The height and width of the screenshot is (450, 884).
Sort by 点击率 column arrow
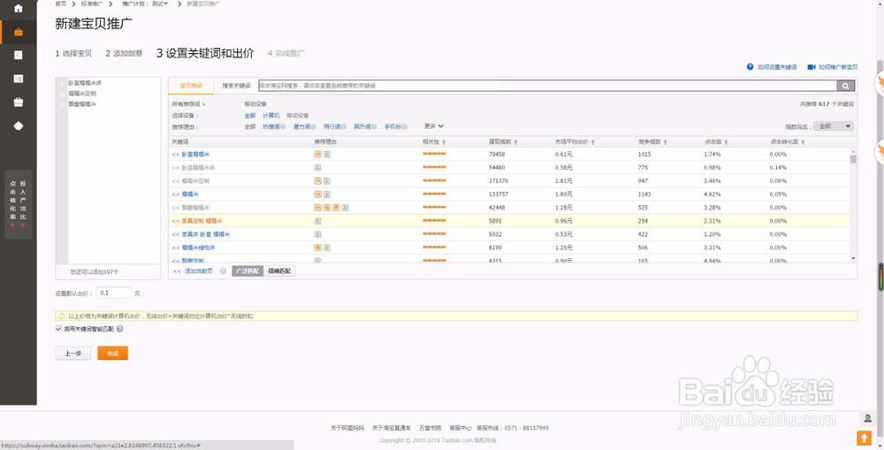click(726, 142)
